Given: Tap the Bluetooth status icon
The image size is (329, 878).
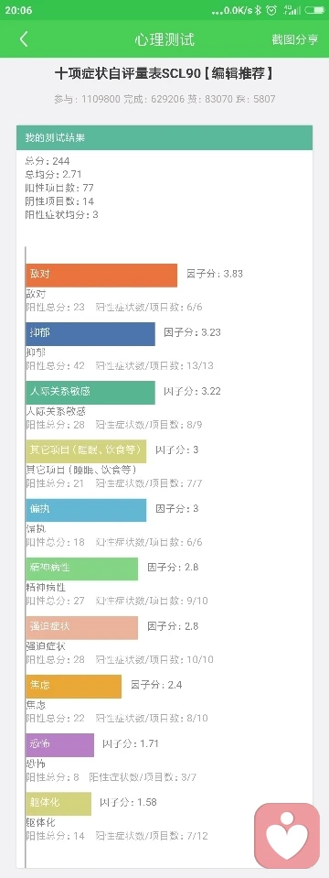Looking at the screenshot, I should pos(258,10).
